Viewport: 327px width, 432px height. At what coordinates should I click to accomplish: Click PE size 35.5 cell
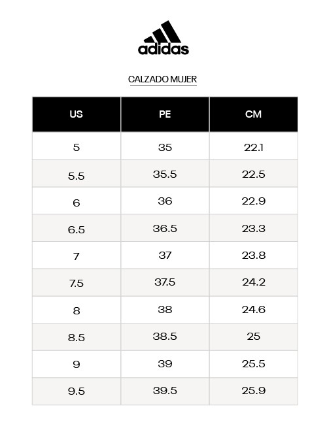pyautogui.click(x=165, y=174)
